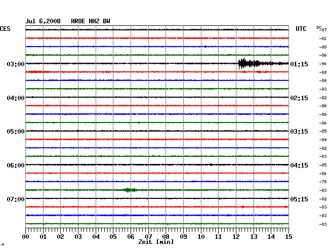Click the small green seismic event burst
The width and height of the screenshot is (329, 250).
[x=130, y=190]
